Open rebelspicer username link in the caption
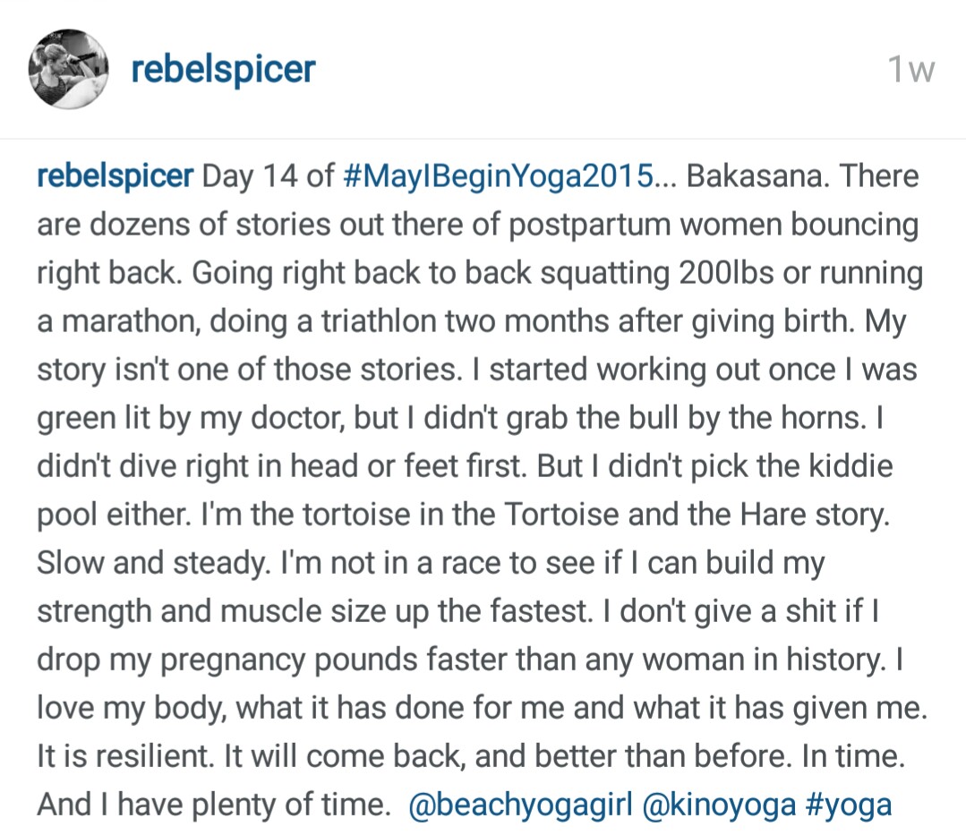This screenshot has width=966, height=835. point(115,175)
